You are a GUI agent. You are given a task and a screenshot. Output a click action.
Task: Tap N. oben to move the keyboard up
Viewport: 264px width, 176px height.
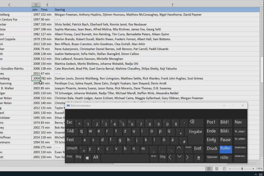pyautogui.click(x=240, y=132)
